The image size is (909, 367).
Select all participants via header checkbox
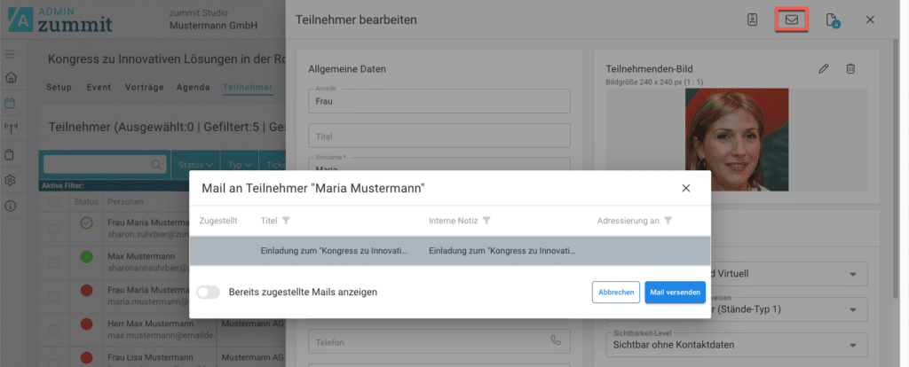click(55, 203)
